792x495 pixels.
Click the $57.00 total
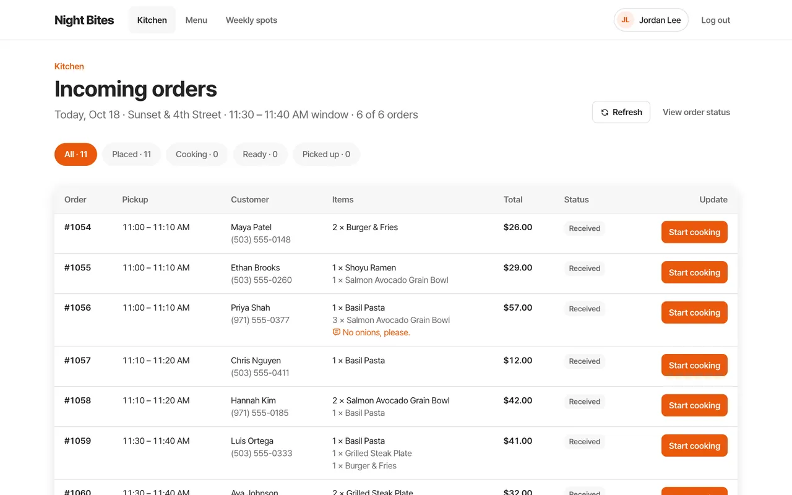(x=518, y=308)
